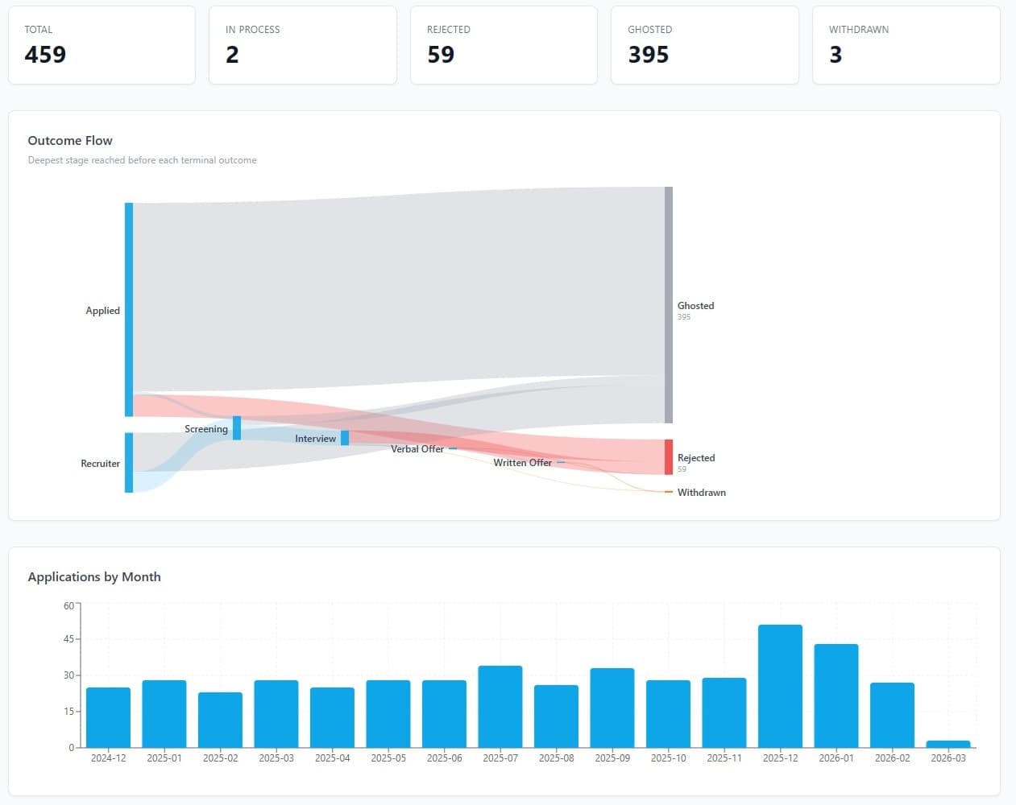Click the Verbal Offer node
Image resolution: width=1016 pixels, height=805 pixels.
click(x=452, y=448)
